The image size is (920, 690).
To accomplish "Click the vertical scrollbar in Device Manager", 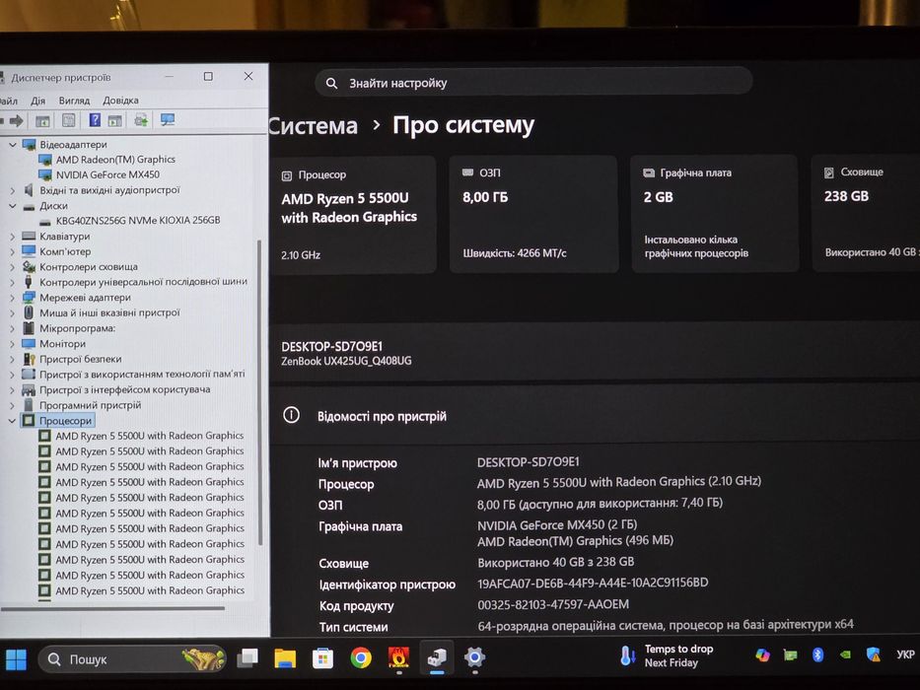I will pos(260,392).
